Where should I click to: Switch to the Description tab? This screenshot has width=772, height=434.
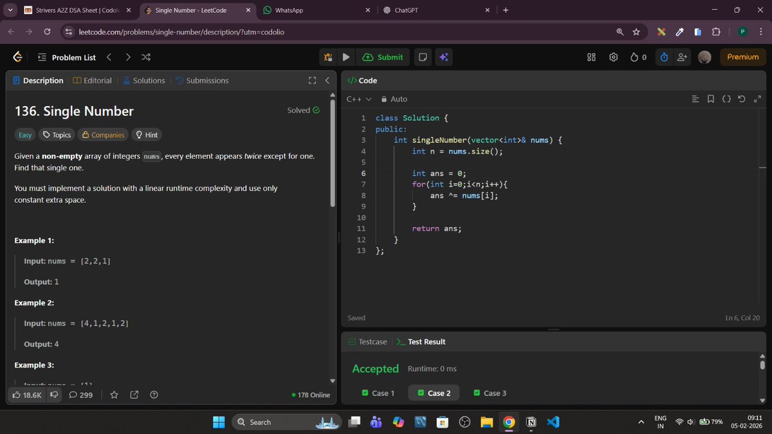[x=37, y=80]
